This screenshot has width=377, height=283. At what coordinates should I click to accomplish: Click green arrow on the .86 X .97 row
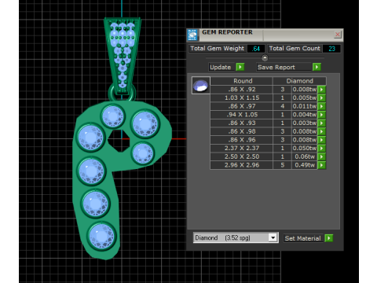click(x=321, y=106)
